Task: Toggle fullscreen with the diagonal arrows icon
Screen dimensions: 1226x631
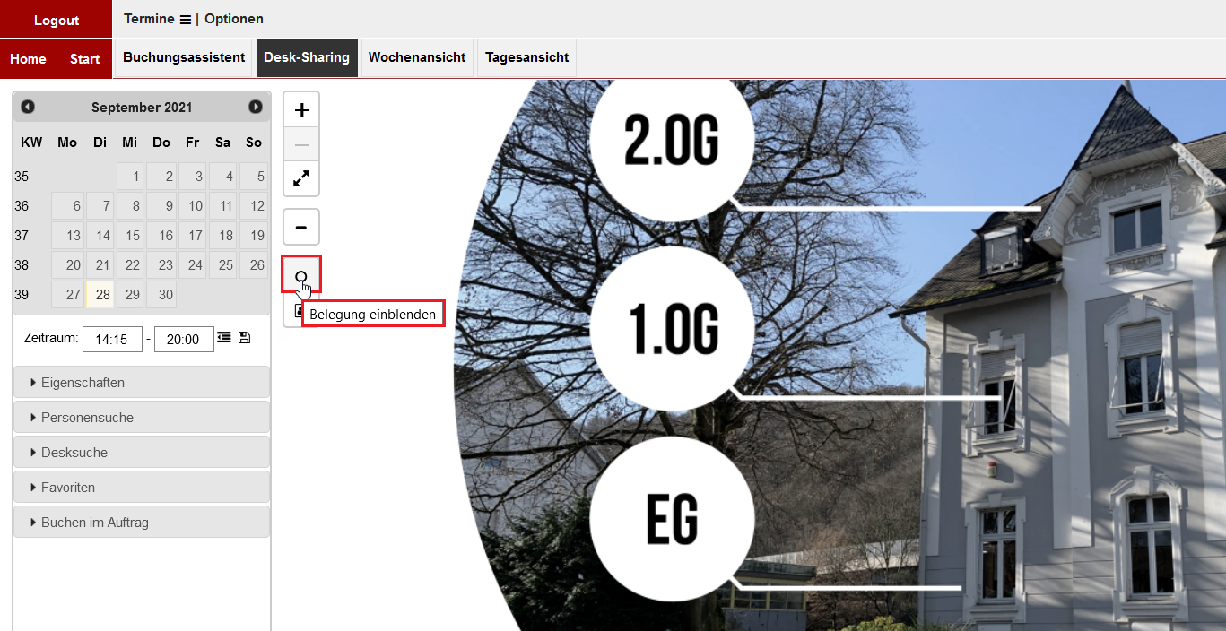Action: (301, 178)
